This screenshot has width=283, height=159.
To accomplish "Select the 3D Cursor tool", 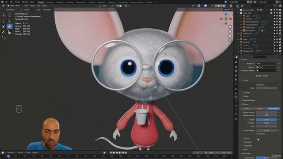I will (10, 15).
